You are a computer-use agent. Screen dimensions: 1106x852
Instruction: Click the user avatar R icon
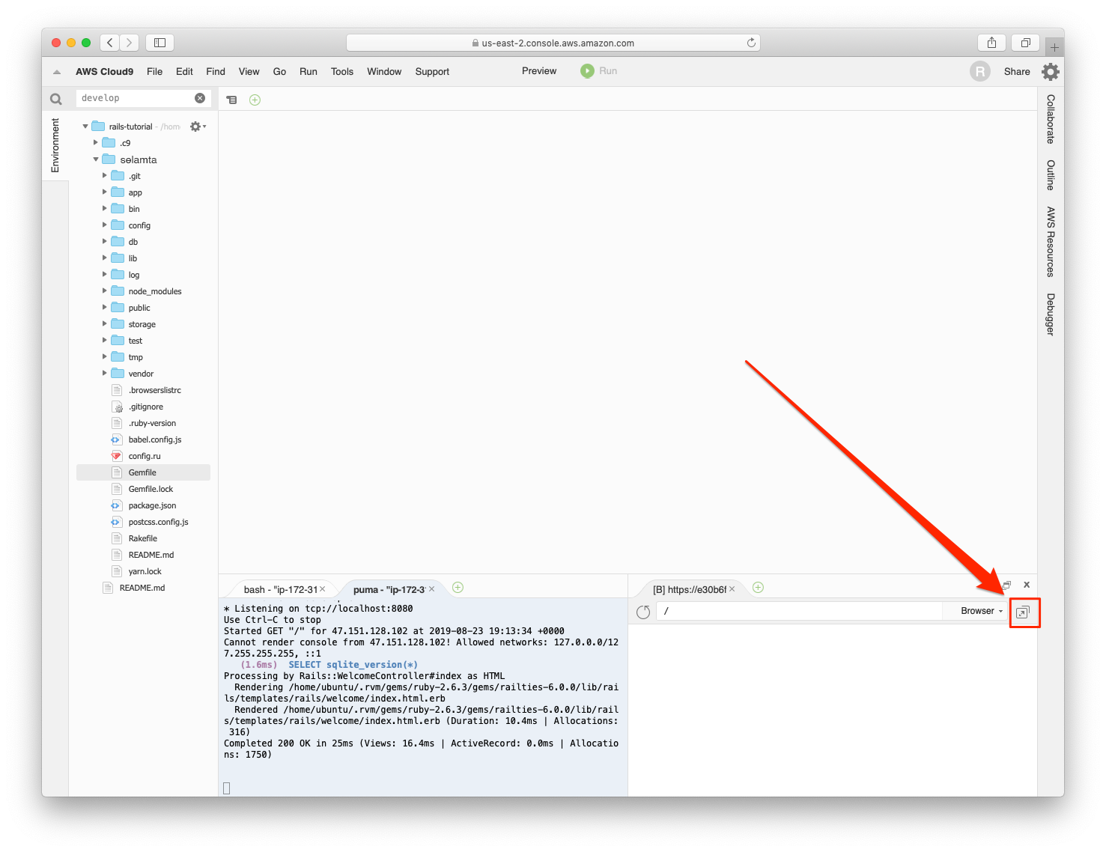coord(979,71)
